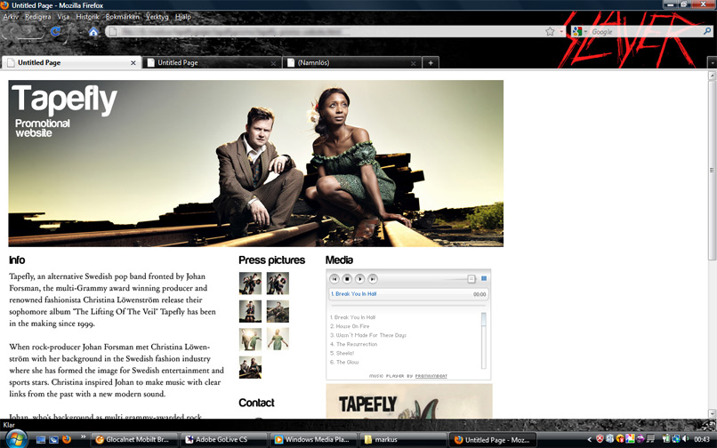Open the Bokmärken menu
The width and height of the screenshot is (717, 448).
122,17
